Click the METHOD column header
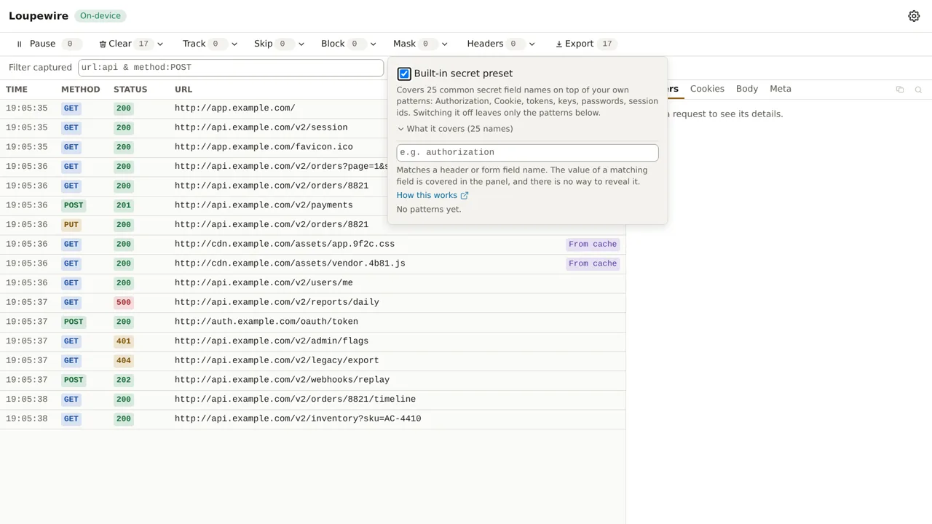This screenshot has height=524, width=932. coord(80,90)
